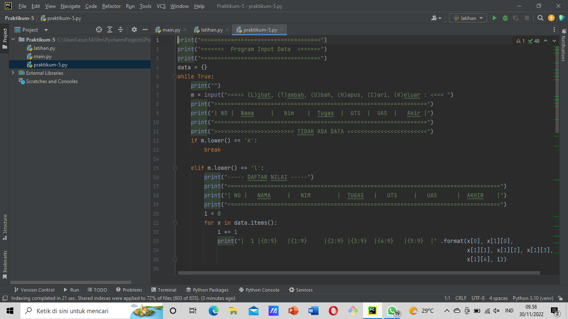Click the orange IDE update icon

tap(551, 18)
